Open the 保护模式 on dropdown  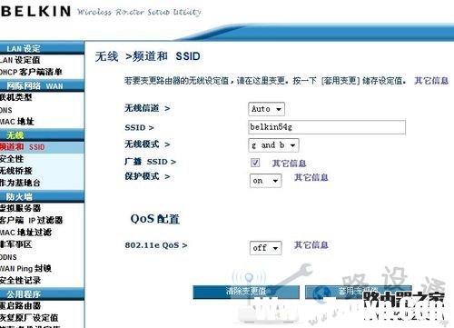265,181
